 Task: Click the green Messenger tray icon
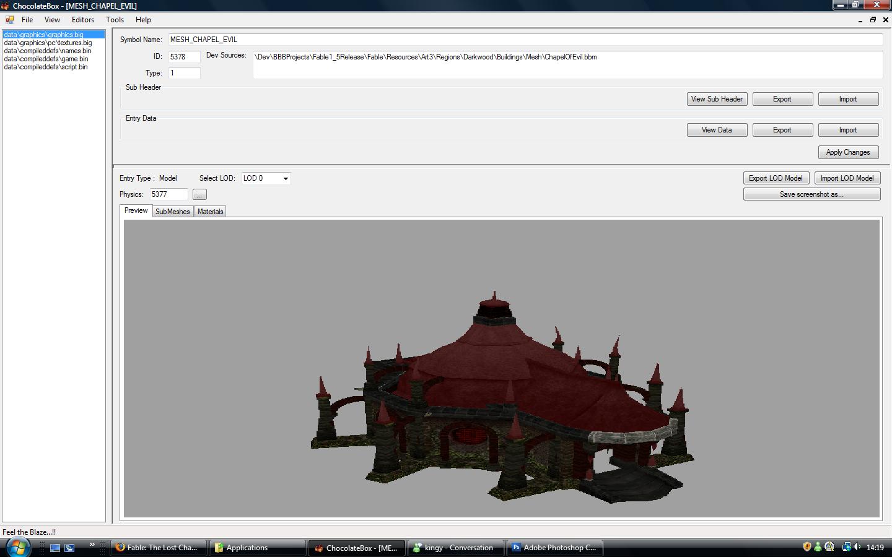pyautogui.click(x=818, y=547)
